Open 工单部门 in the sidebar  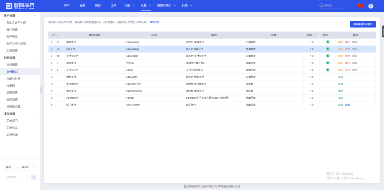tap(12, 121)
